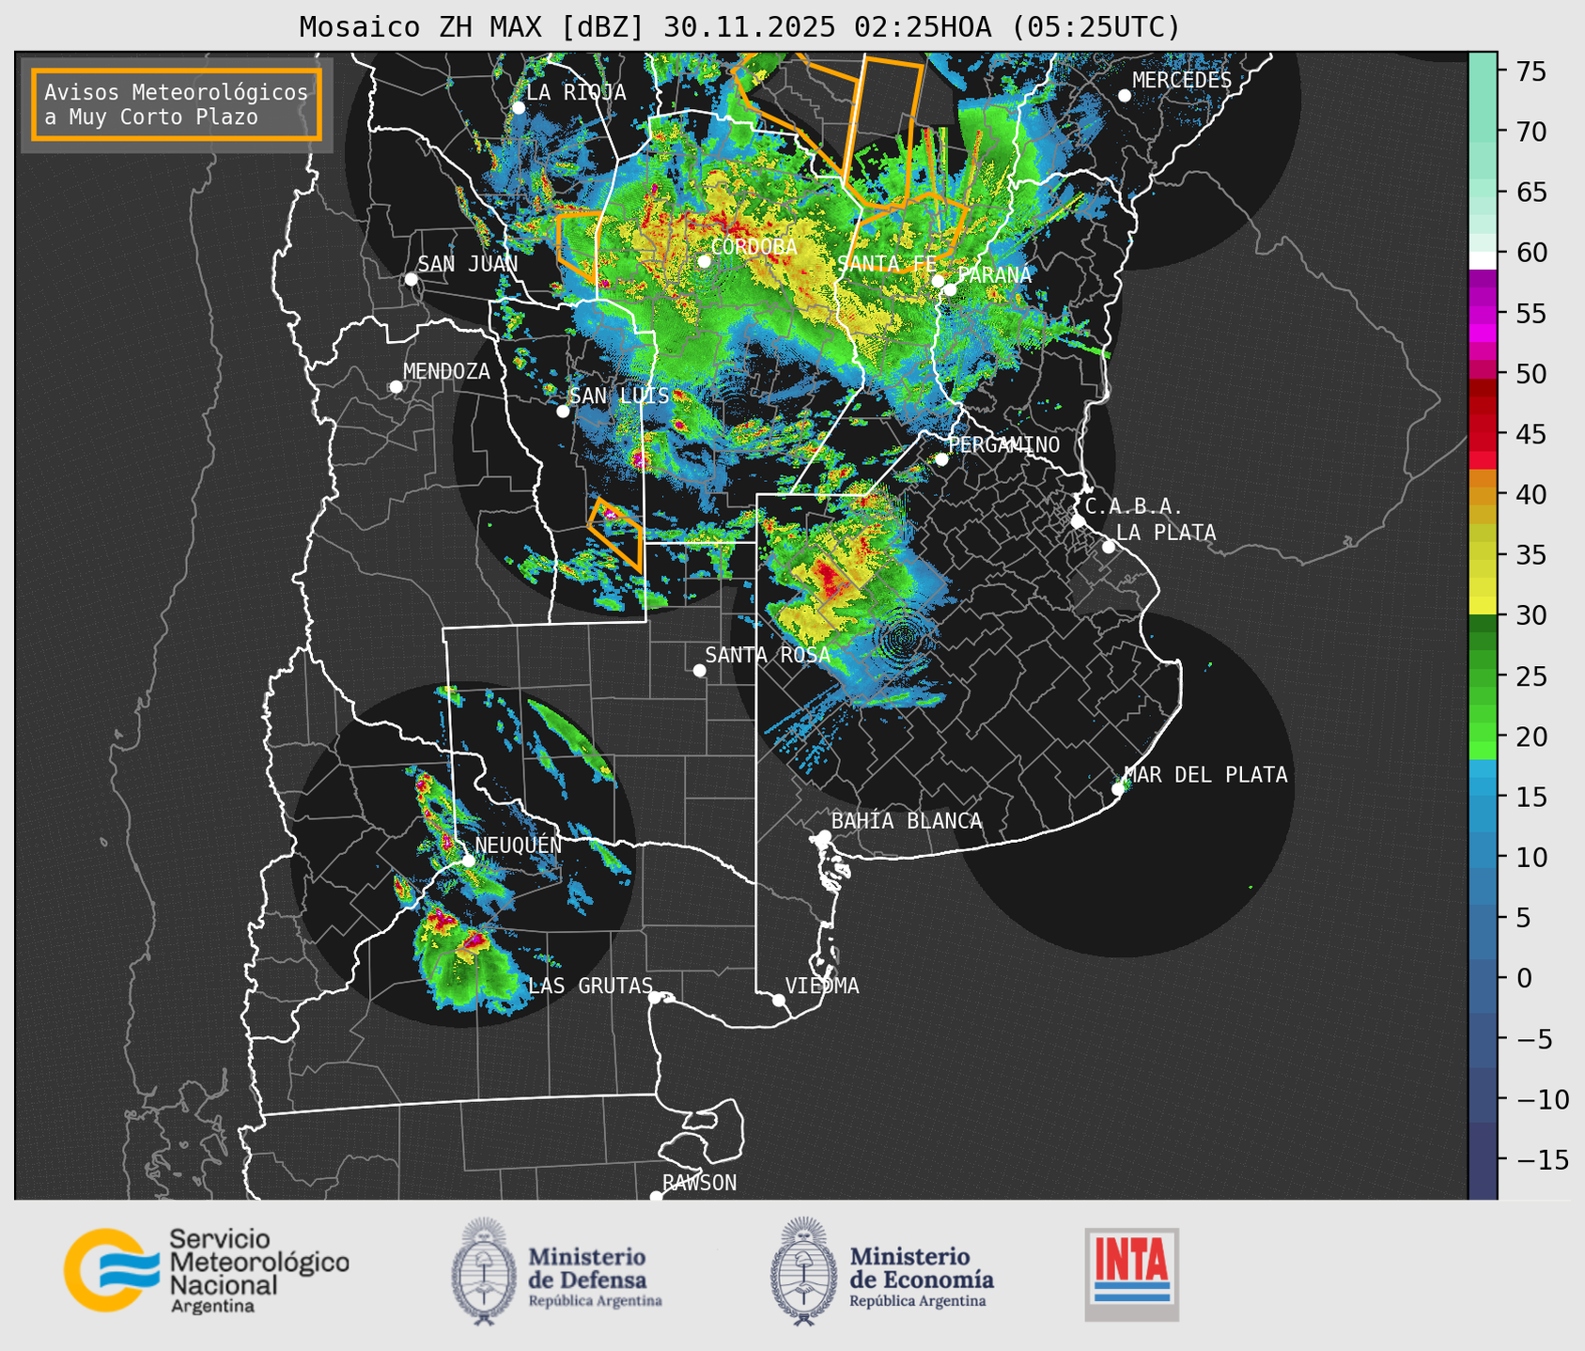This screenshot has width=1585, height=1351.
Task: Click the Ministerio de Defensa emblem
Action: tap(484, 1271)
